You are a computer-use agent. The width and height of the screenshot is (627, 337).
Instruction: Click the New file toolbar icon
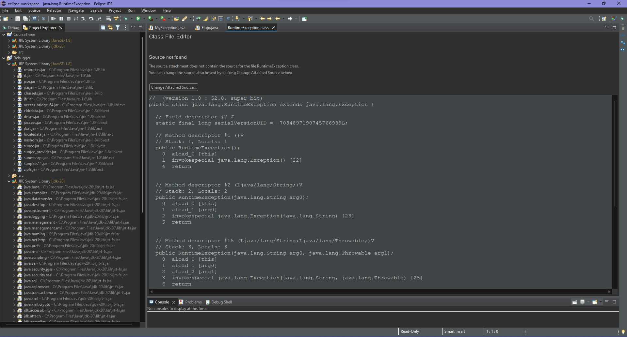[6, 19]
